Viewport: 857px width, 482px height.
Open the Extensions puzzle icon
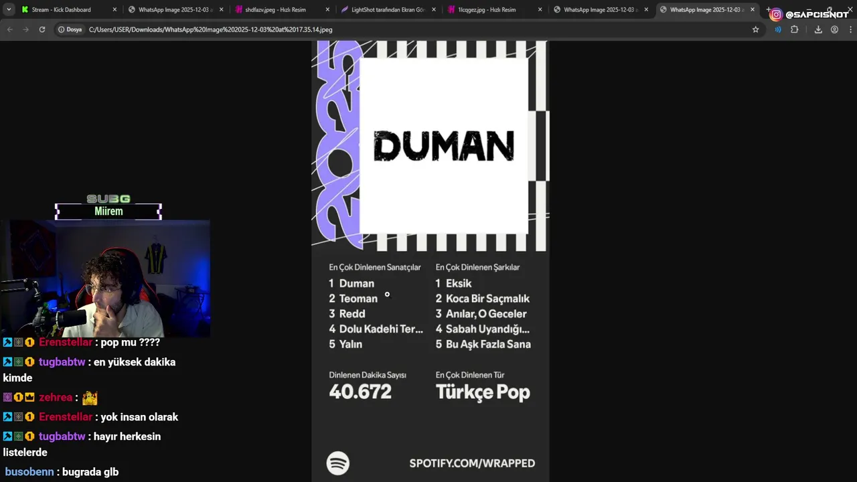(795, 29)
